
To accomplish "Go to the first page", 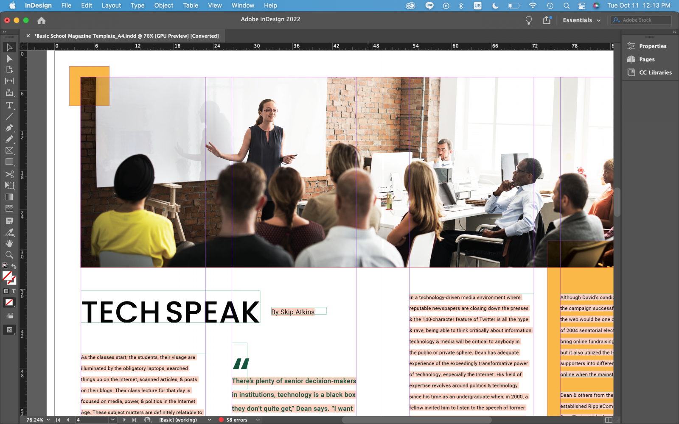I will click(x=58, y=420).
